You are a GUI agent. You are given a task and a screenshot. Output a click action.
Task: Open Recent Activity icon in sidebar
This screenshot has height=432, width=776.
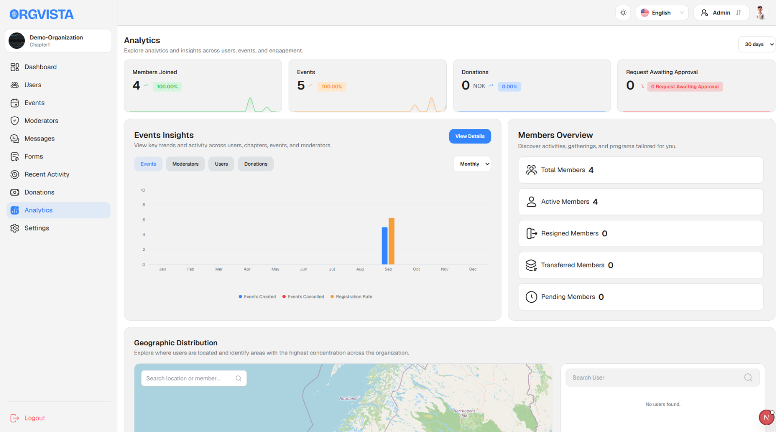pyautogui.click(x=15, y=174)
